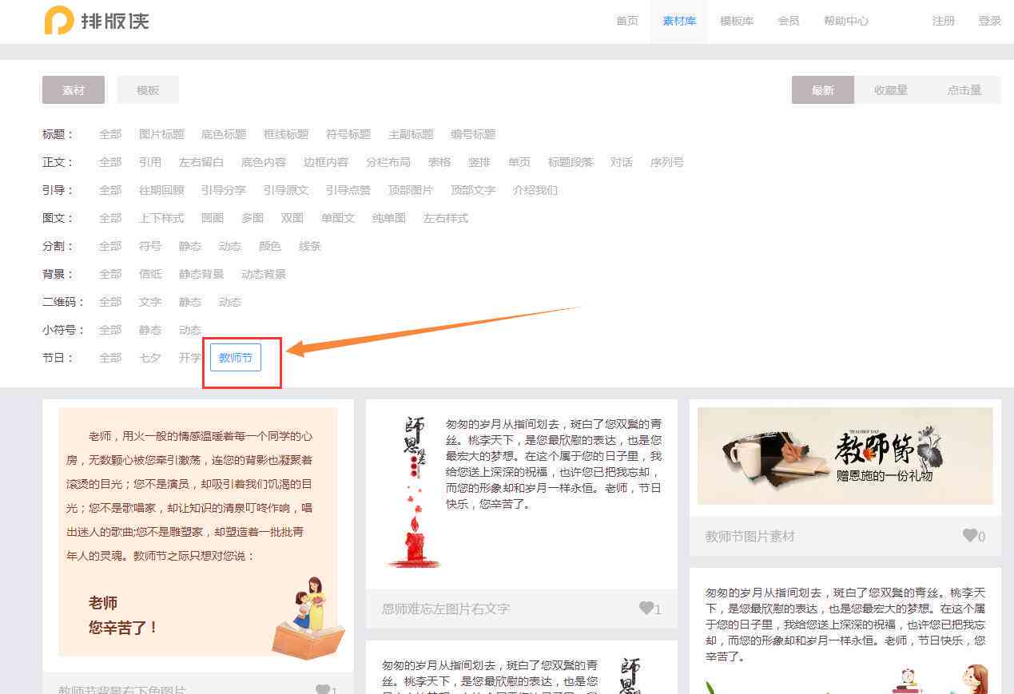Select the 介绍我们 filter

[535, 190]
